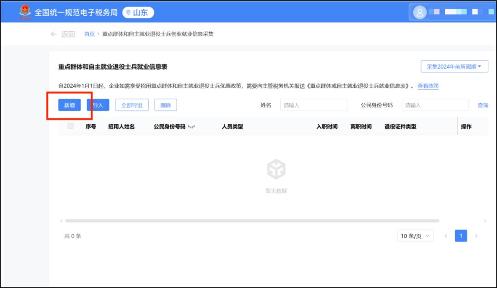Select page 1 in pagination
This screenshot has height=288, width=497.
(x=461, y=236)
